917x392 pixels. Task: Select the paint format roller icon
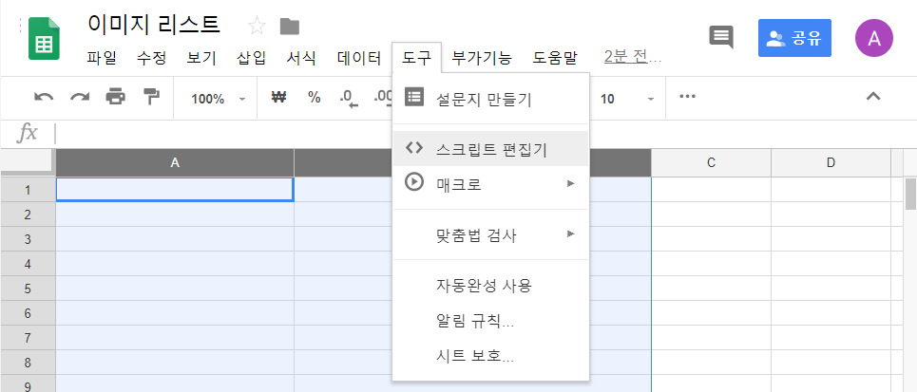coord(150,98)
